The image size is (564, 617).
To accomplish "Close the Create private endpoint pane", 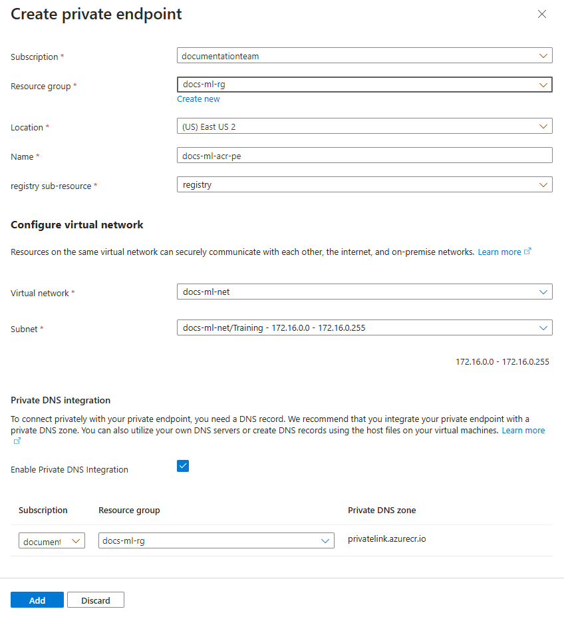I will (x=542, y=14).
